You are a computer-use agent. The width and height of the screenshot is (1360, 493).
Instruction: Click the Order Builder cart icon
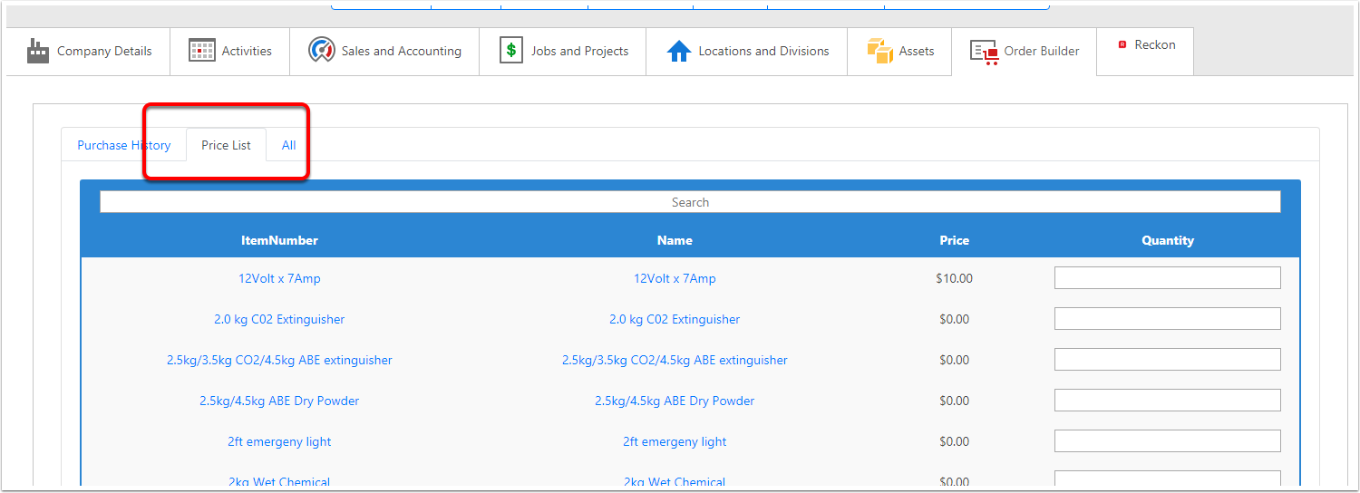point(984,51)
